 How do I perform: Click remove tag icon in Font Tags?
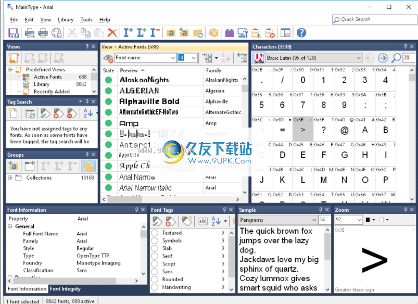170,221
